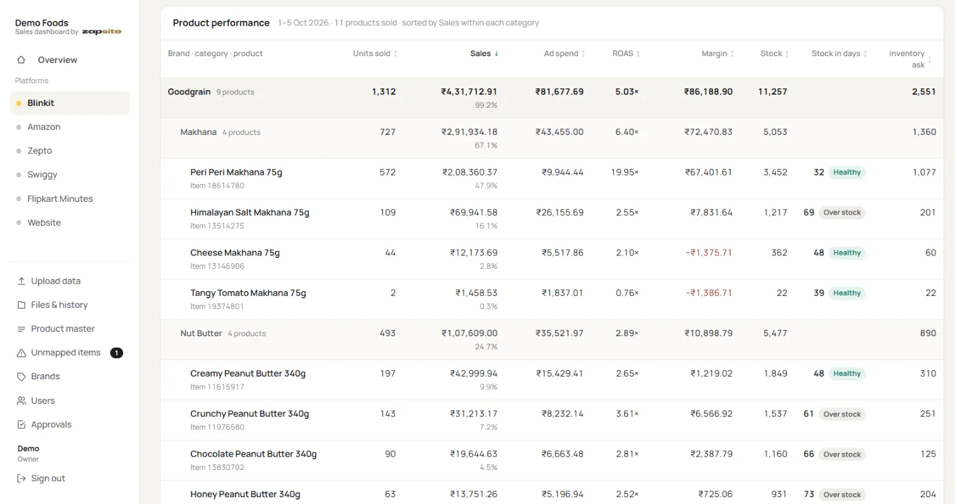Click the Product master list icon
Screen dimensions: 955x504
[21, 329]
